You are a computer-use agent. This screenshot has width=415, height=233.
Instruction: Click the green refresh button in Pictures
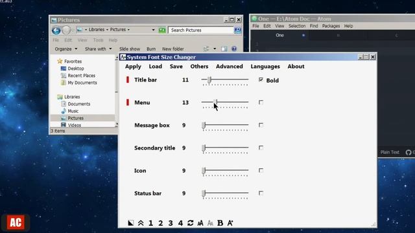click(x=162, y=30)
